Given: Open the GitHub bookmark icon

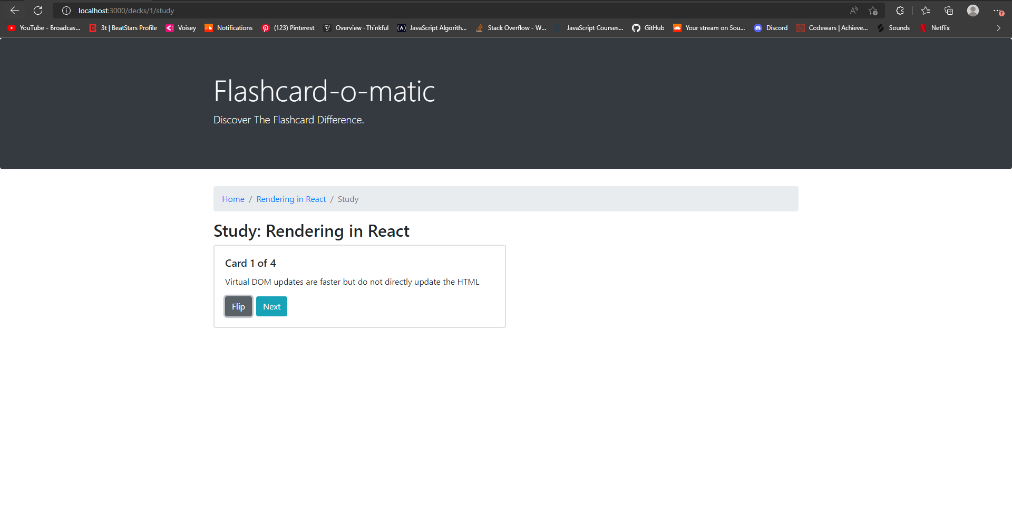Looking at the screenshot, I should coord(636,28).
